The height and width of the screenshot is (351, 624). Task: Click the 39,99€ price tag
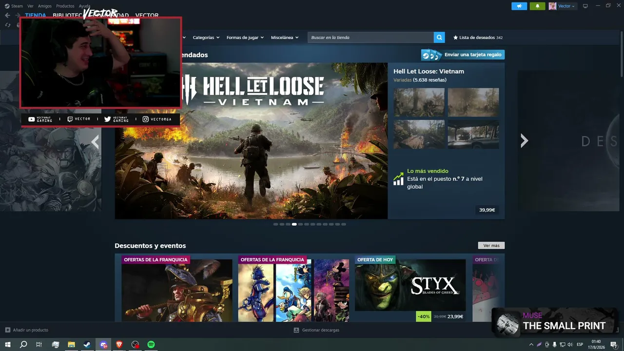pyautogui.click(x=487, y=210)
